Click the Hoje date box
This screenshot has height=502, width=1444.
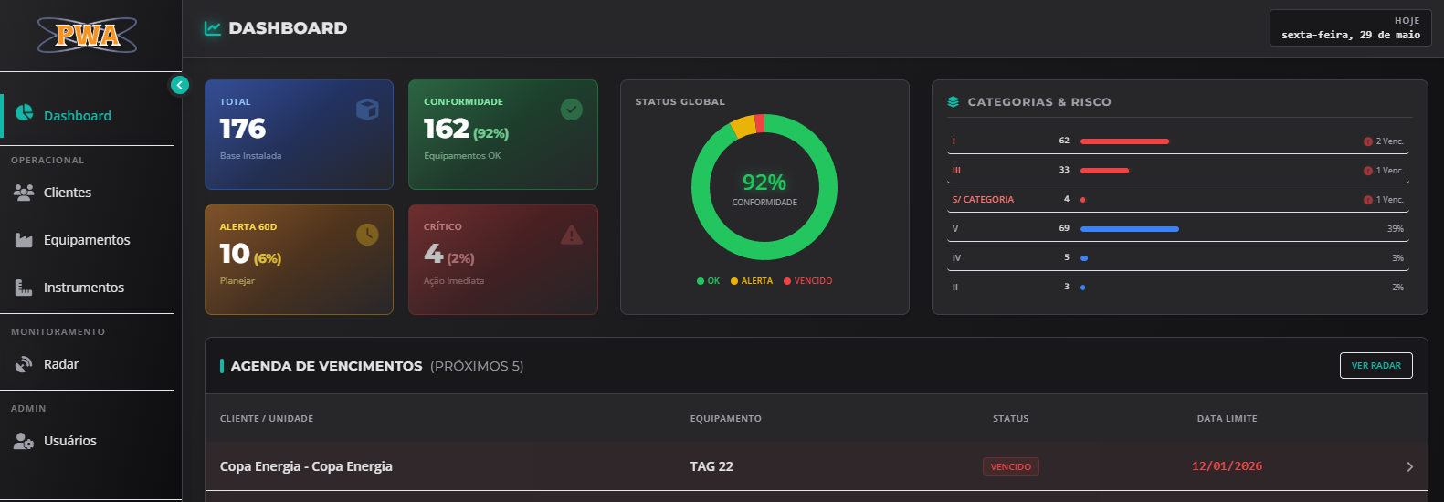pos(1351,27)
